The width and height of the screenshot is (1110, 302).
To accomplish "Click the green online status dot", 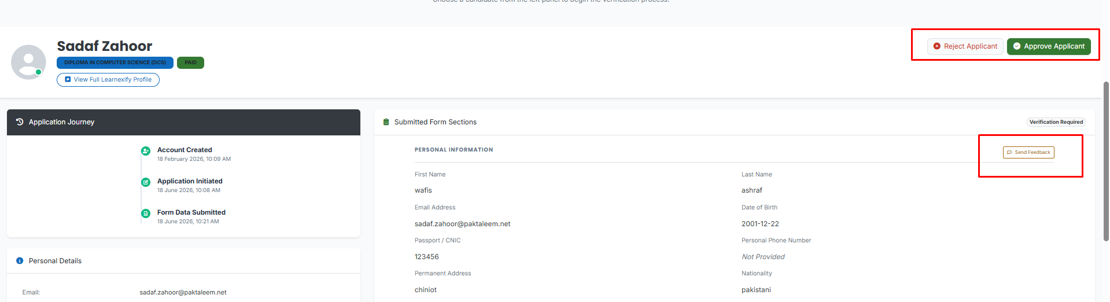I will click(38, 72).
